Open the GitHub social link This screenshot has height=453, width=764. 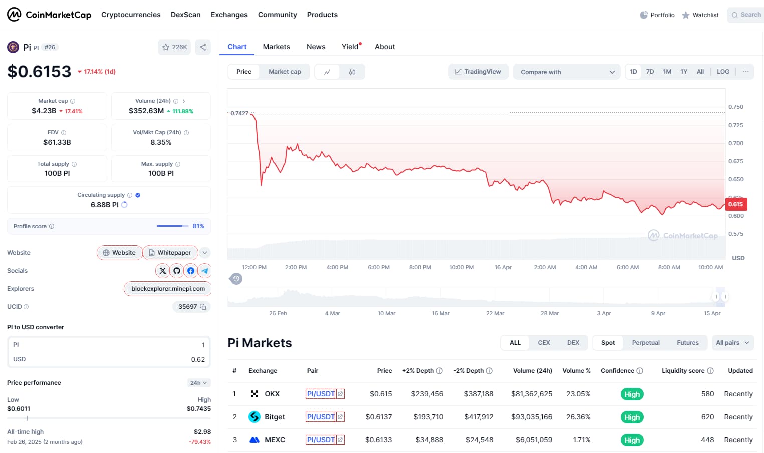[176, 271]
